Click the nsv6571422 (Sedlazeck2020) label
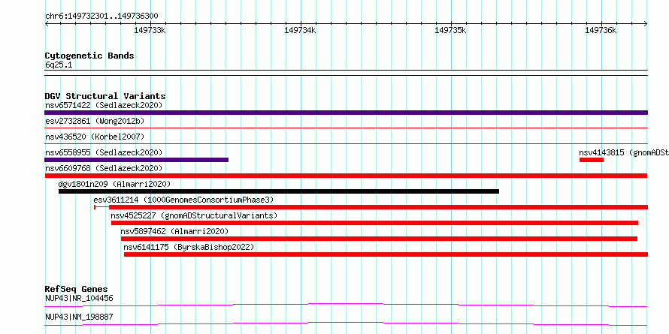 pyautogui.click(x=104, y=105)
